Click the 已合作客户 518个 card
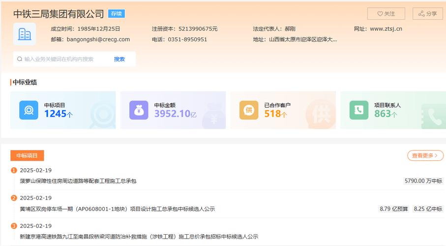 point(283,110)
